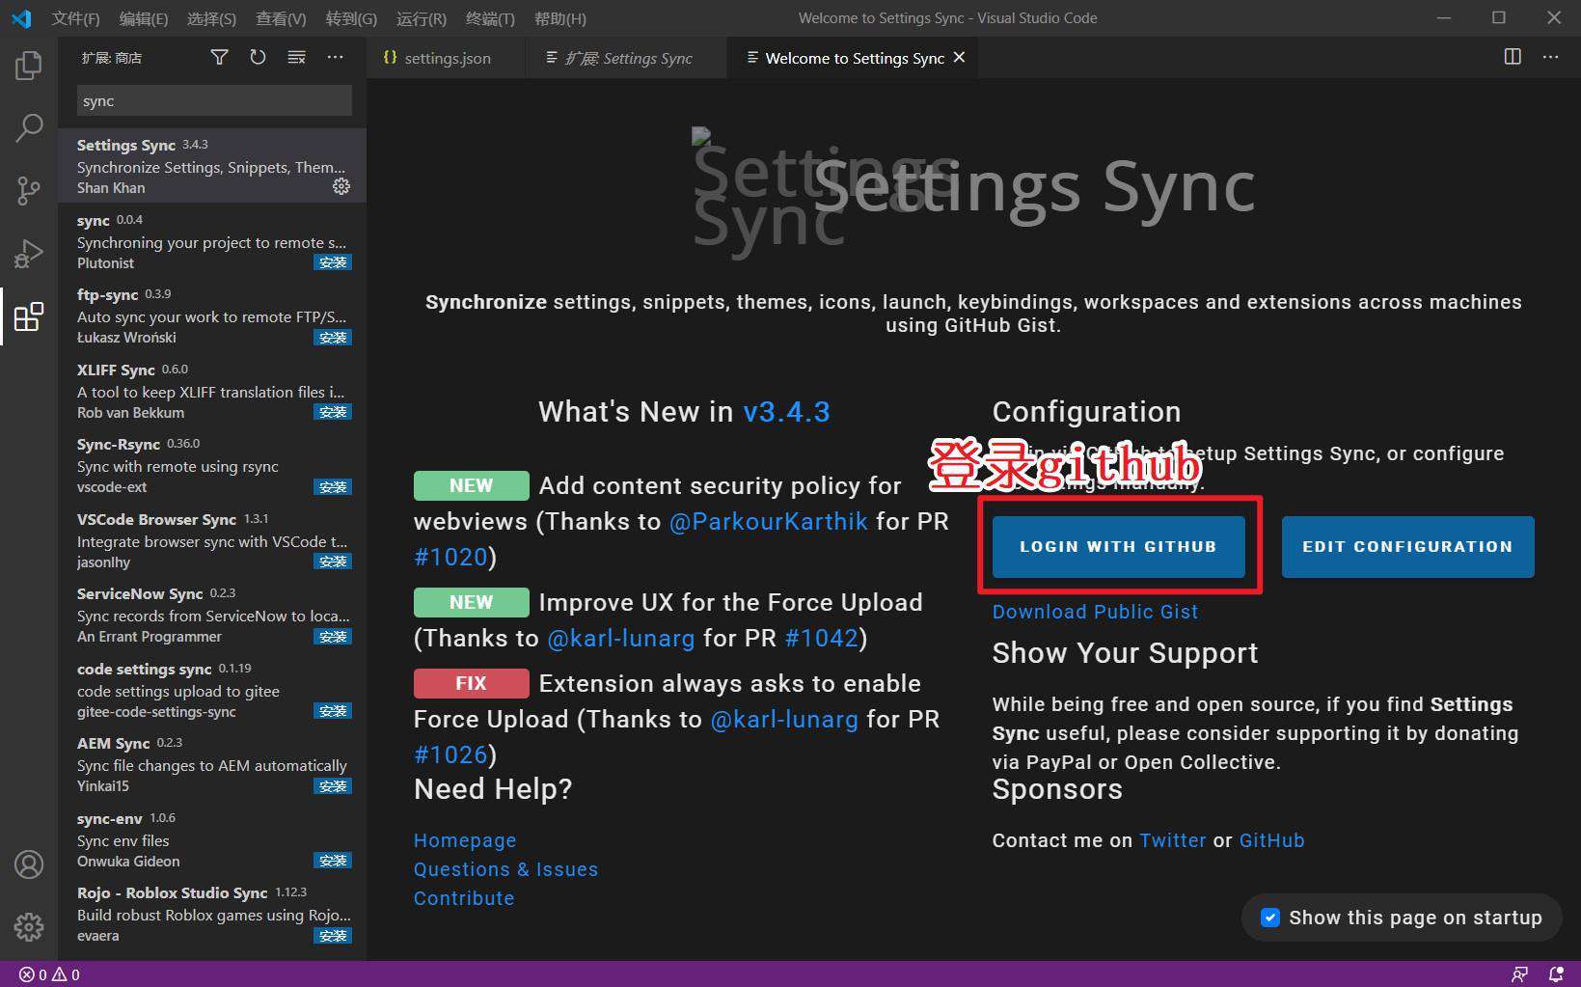Screen dimensions: 1581x987
Task: Select the Welcome to Settings Sync tab
Action: (x=854, y=58)
